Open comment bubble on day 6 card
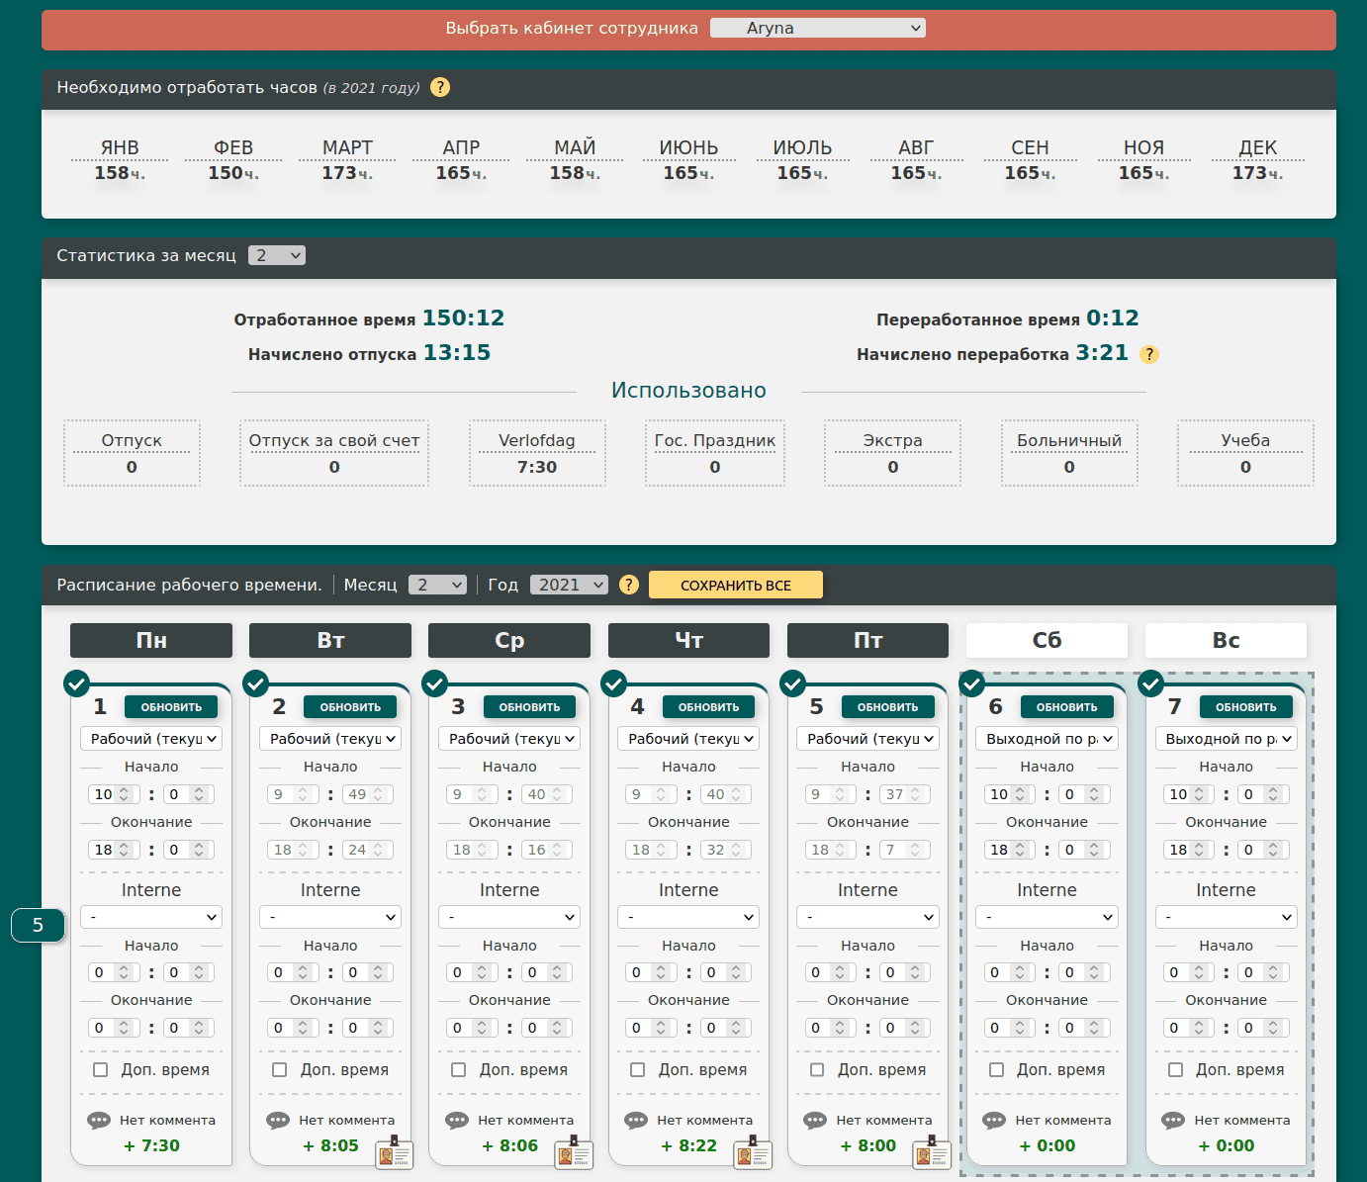 point(994,1121)
